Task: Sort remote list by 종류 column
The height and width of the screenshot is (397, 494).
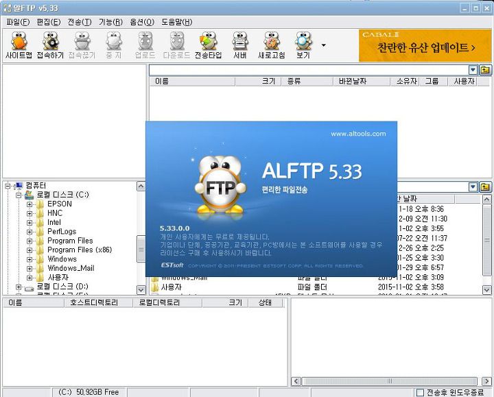Action: coord(307,81)
